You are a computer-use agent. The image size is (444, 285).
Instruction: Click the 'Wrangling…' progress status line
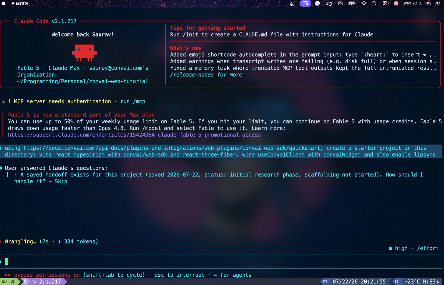coord(51,241)
